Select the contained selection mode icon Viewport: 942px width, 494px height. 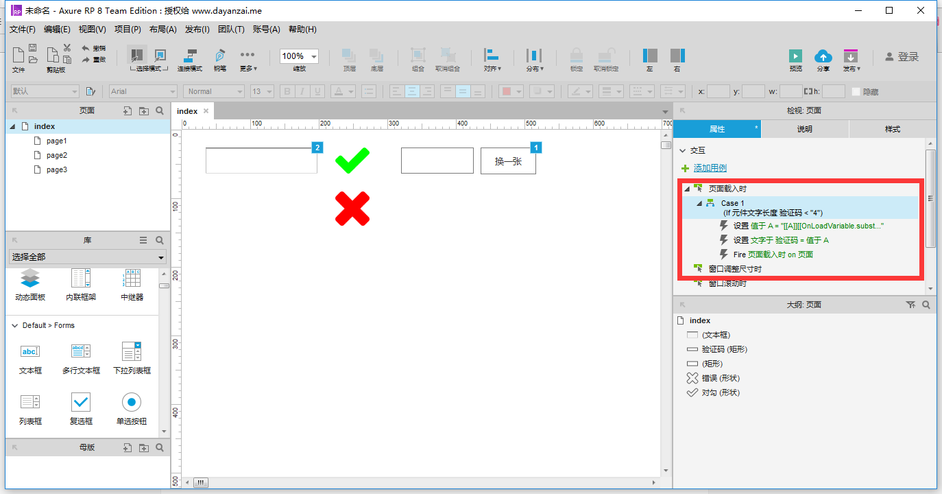click(160, 55)
